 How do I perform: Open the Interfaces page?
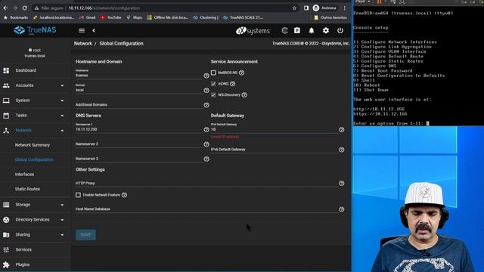[x=24, y=175]
